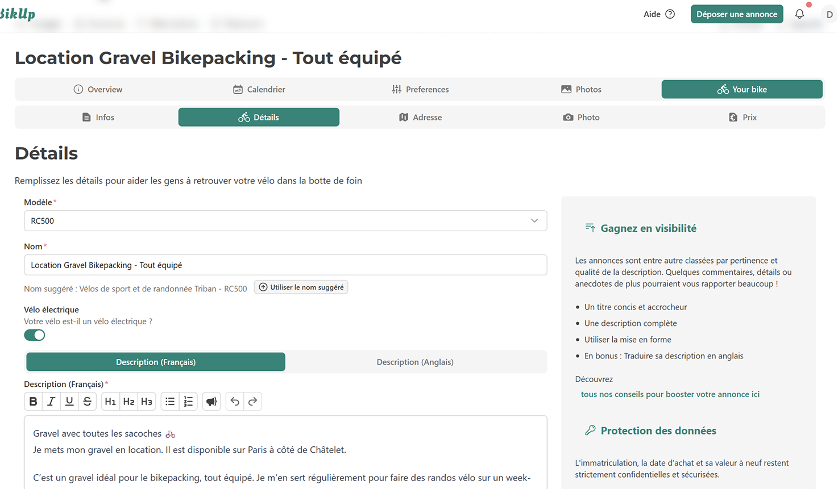Disable the Vélo électrique toggle
This screenshot has height=489, width=838.
pos(34,335)
